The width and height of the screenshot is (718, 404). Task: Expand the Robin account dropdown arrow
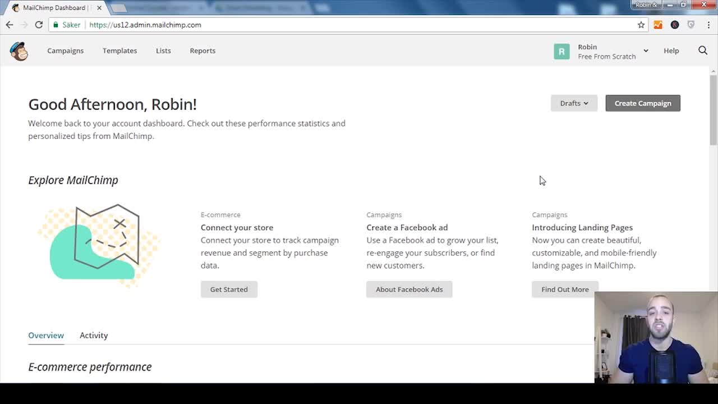click(646, 51)
